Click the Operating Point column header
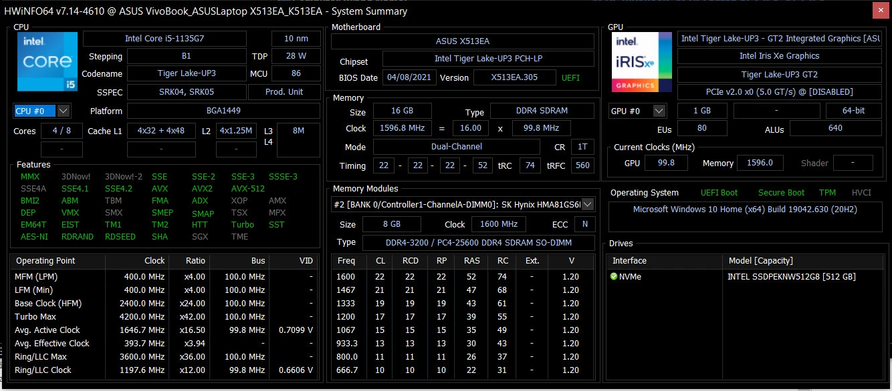This screenshot has height=391, width=892. [45, 261]
